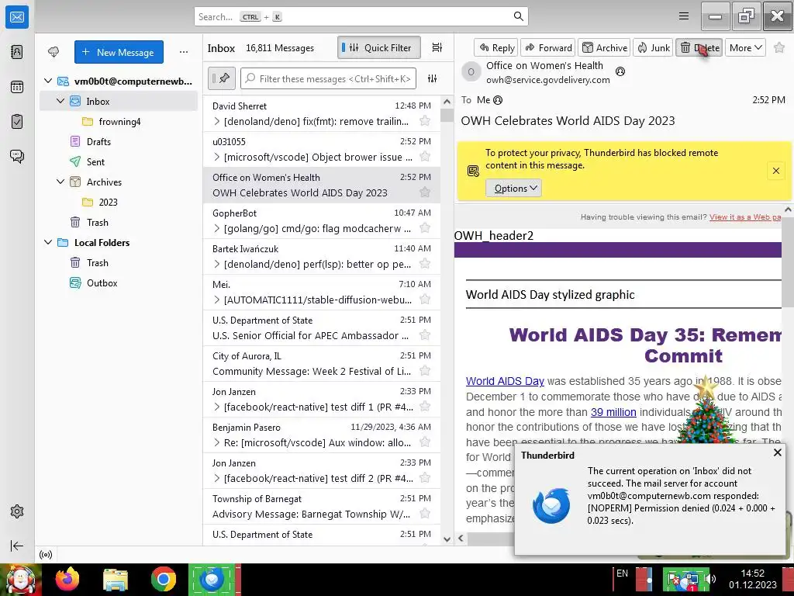Viewport: 794px width, 596px height.
Task: Reply to the open message
Action: tap(496, 47)
